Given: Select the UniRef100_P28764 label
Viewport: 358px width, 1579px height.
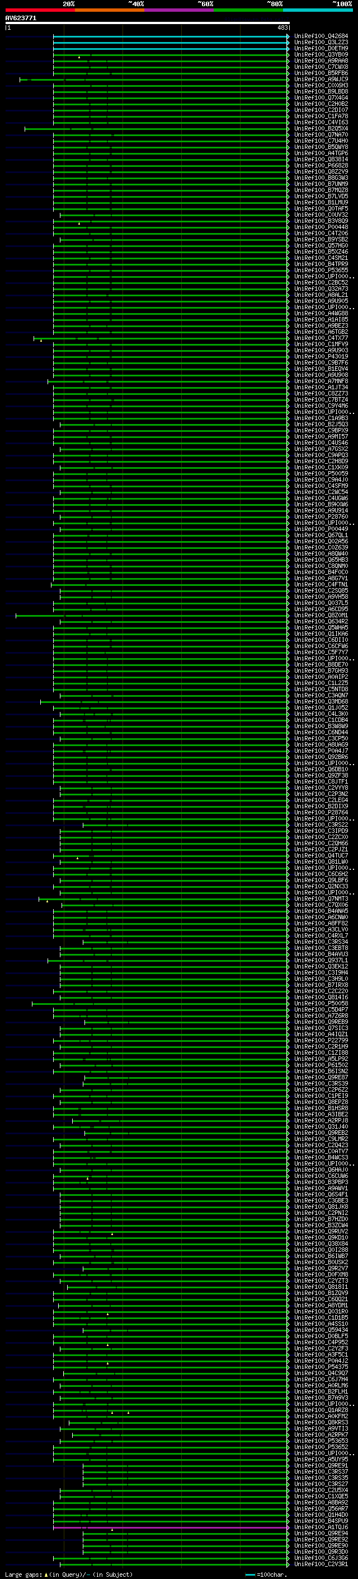Looking at the screenshot, I should point(321,813).
